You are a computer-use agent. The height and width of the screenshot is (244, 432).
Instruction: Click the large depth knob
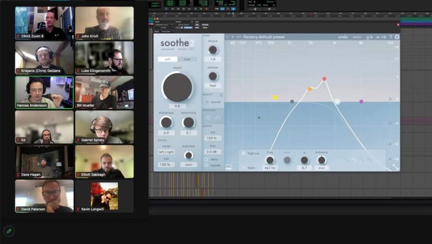point(177,87)
